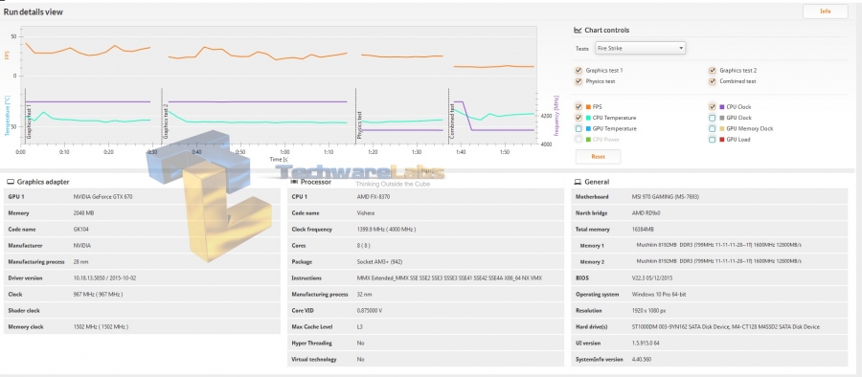The height and width of the screenshot is (377, 862).
Task: Uncheck the Physics test checkbox
Action: tap(578, 81)
